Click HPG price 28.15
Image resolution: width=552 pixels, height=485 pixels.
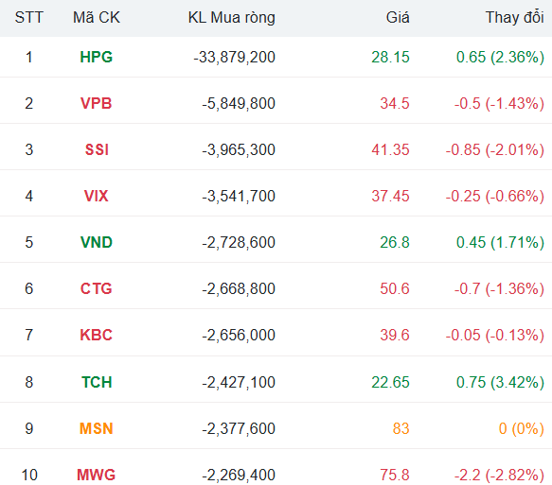390,57
